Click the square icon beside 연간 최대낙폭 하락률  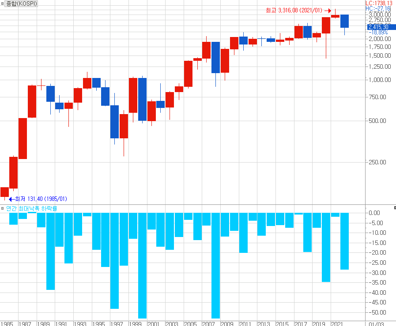coord(3,208)
